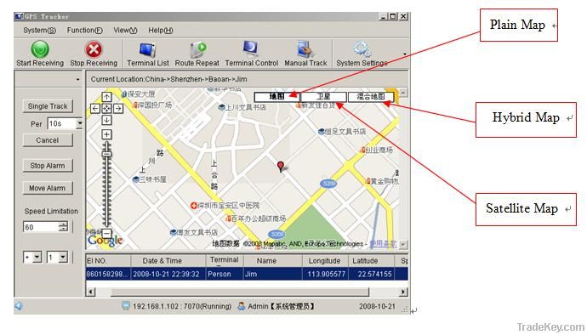
Task: Switch to the satellite (卫星) map tab
Action: click(x=324, y=97)
